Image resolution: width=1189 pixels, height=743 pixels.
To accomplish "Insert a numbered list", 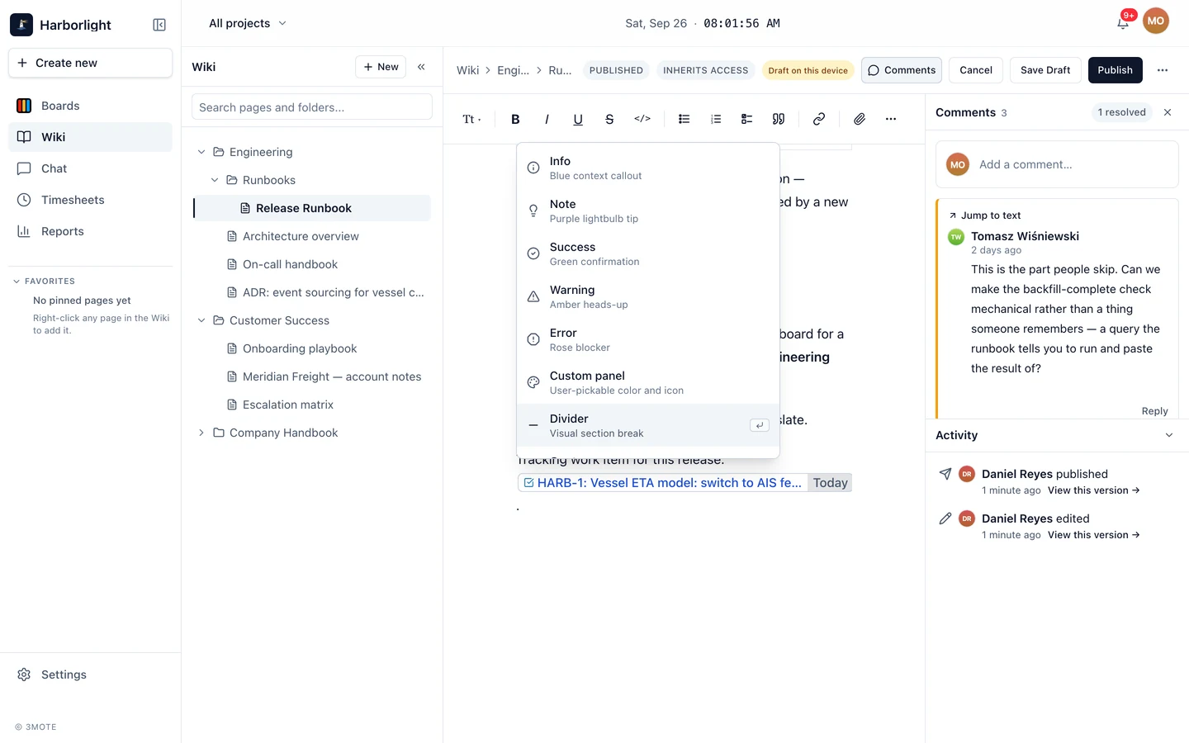I will point(716,119).
